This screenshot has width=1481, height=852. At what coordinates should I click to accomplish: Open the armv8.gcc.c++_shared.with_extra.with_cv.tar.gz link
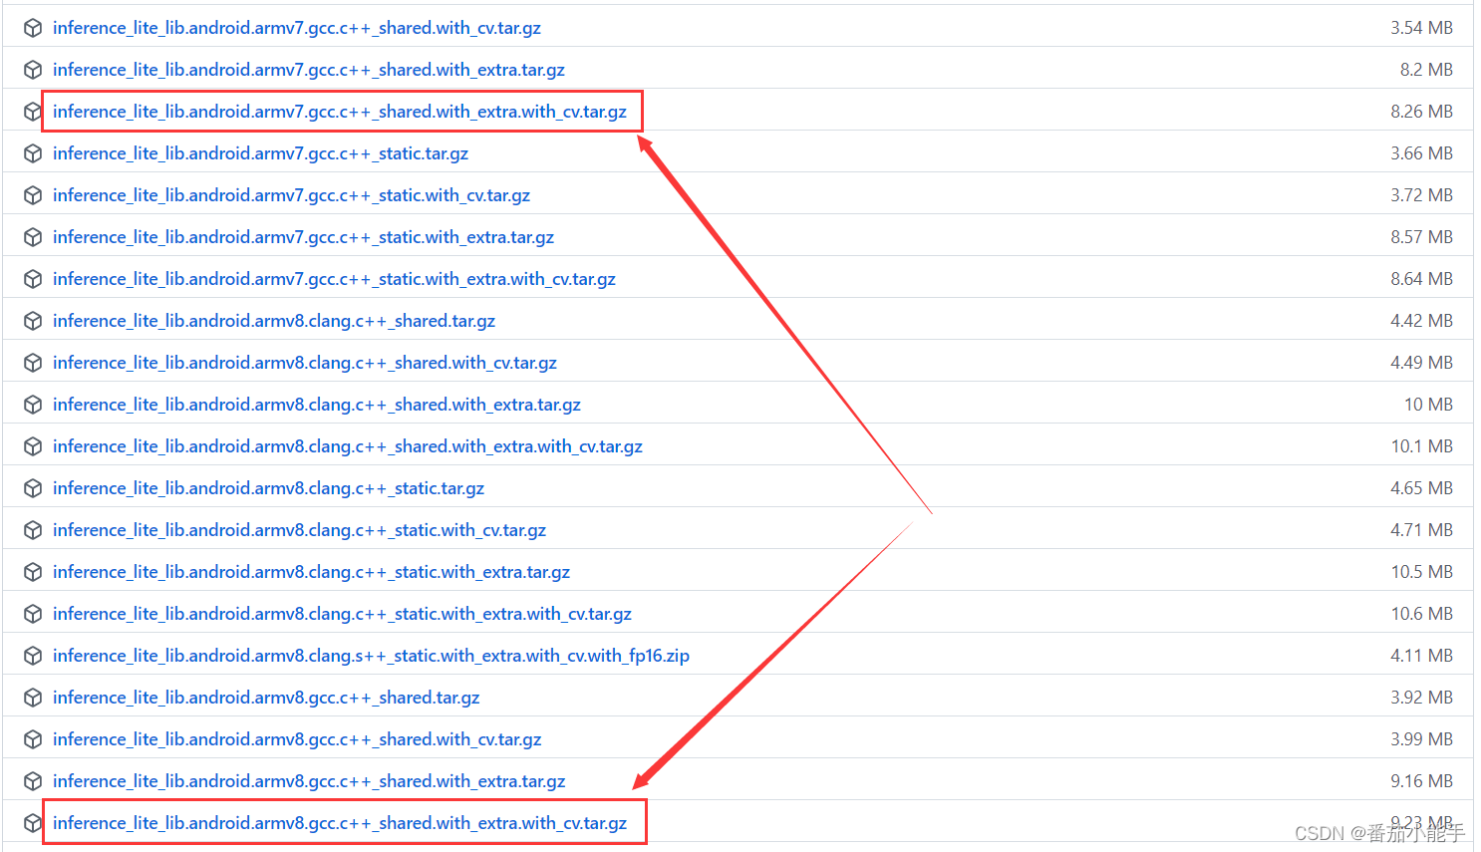pos(341,822)
